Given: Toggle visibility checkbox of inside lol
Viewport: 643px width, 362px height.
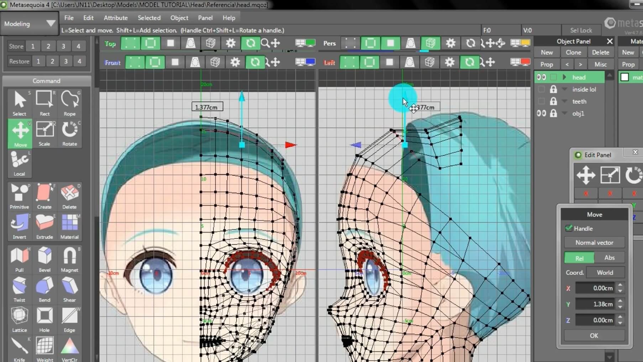Looking at the screenshot, I should coord(542,89).
